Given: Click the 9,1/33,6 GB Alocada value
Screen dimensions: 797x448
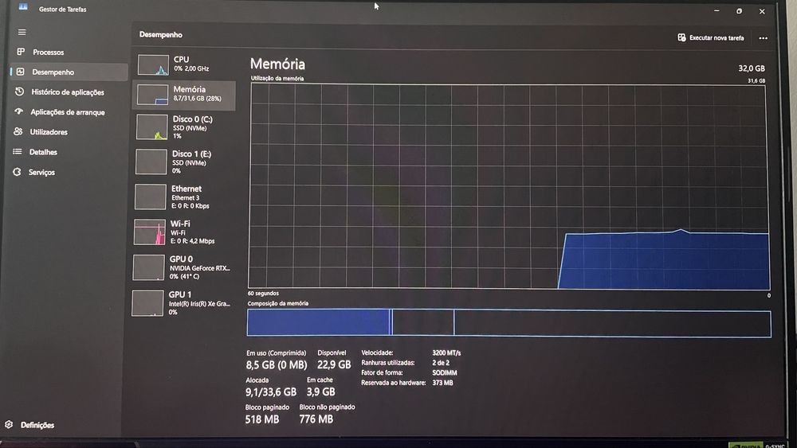Looking at the screenshot, I should coord(270,392).
